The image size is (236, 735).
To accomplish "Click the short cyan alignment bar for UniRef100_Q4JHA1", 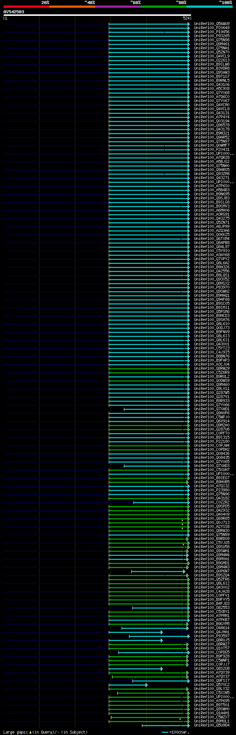I will pos(136,632).
